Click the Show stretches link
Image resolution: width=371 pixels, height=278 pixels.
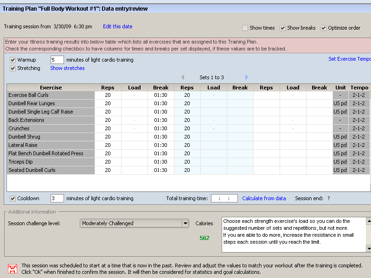pos(67,68)
